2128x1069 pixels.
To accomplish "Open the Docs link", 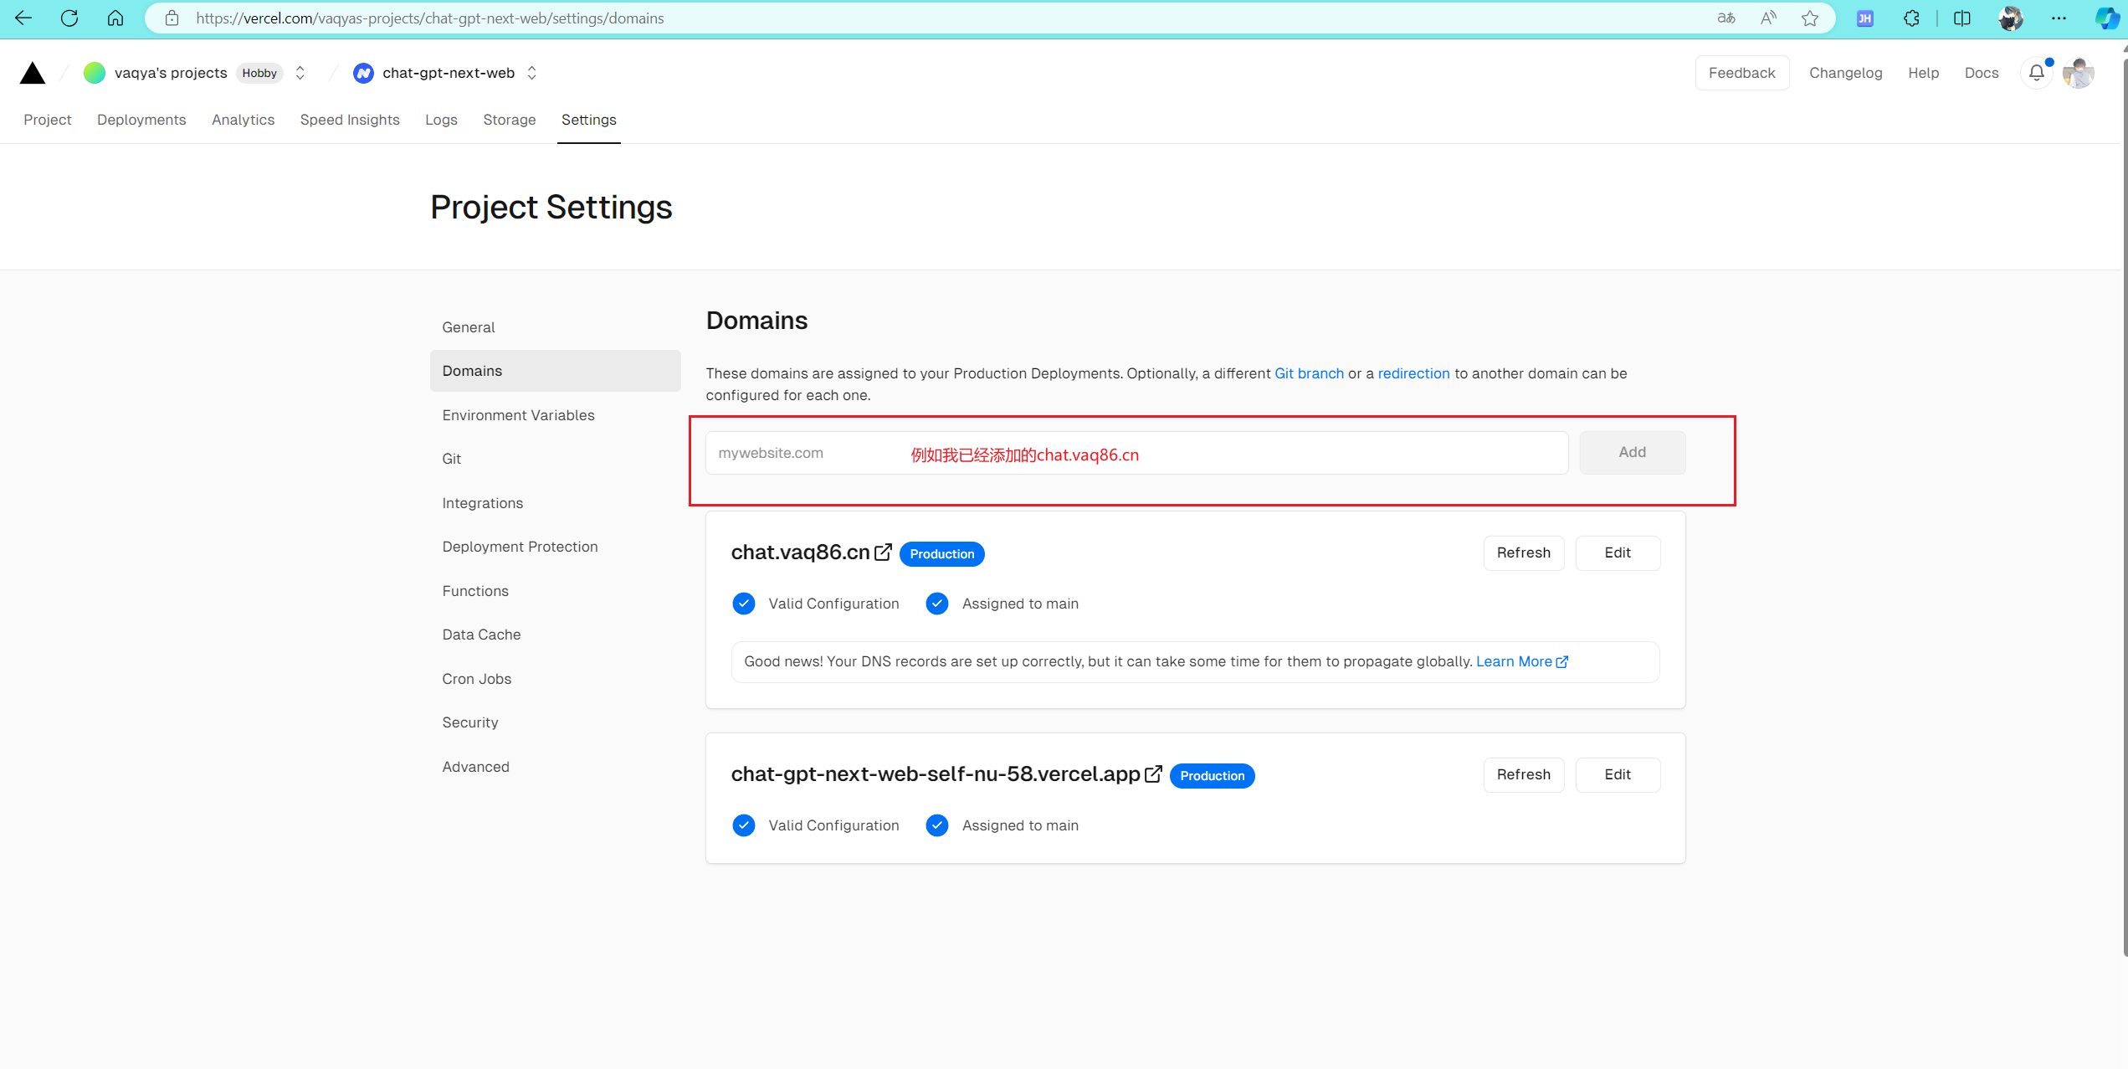I will [1981, 73].
